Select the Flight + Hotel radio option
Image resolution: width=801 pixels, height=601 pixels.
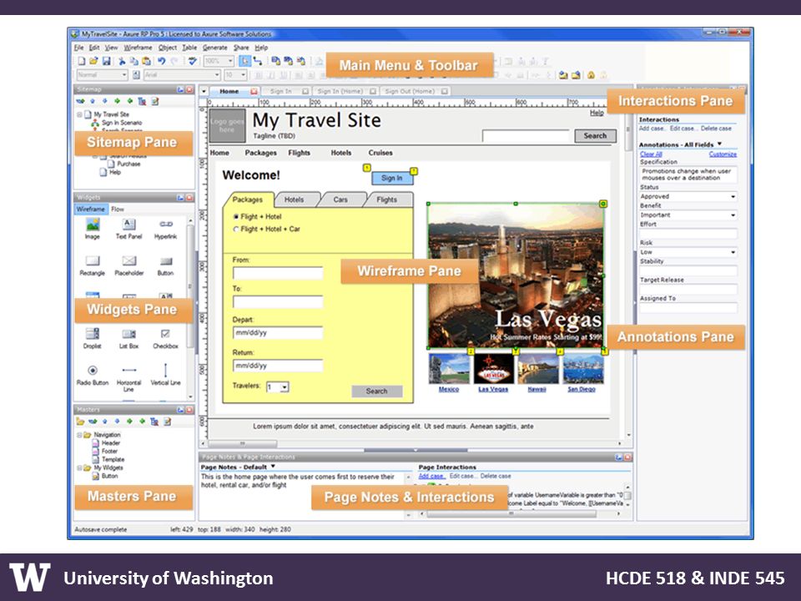click(236, 217)
